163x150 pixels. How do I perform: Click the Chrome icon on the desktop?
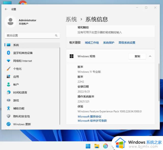pyautogui.click(x=23, y=2)
